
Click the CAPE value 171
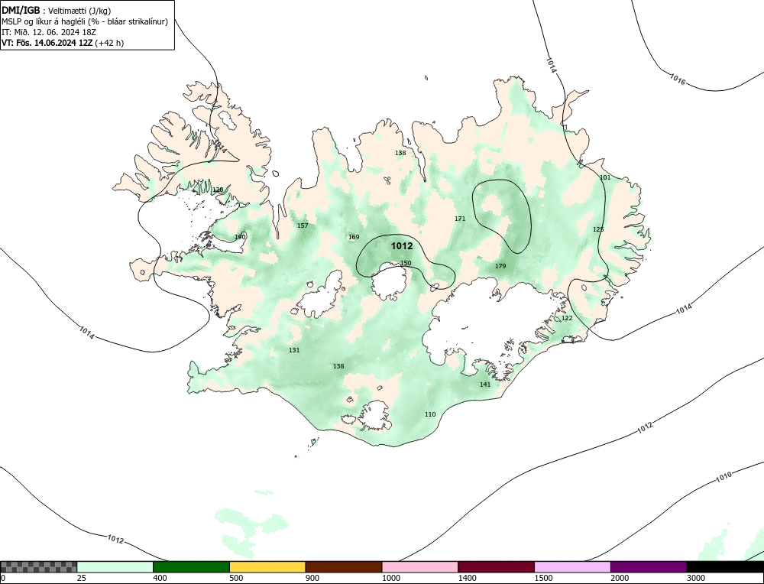tap(460, 219)
